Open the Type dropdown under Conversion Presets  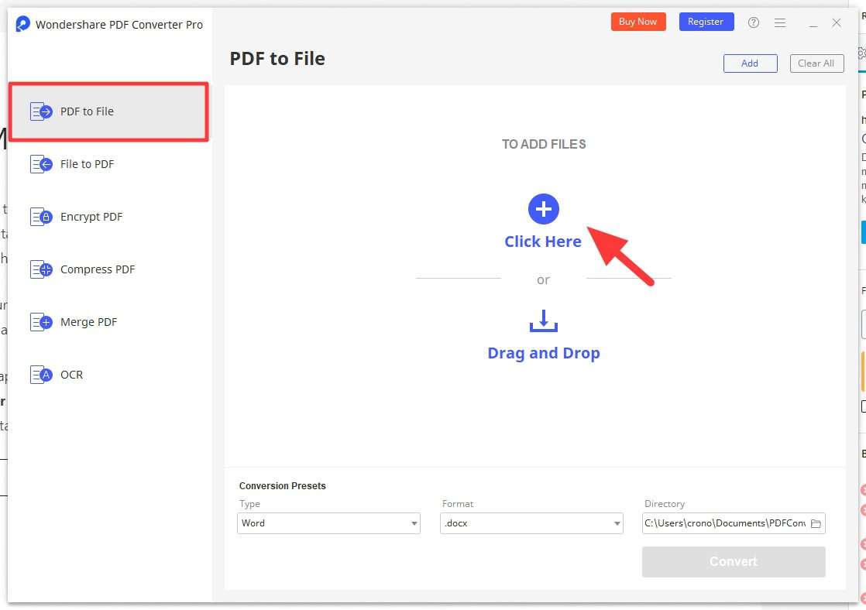tap(328, 523)
